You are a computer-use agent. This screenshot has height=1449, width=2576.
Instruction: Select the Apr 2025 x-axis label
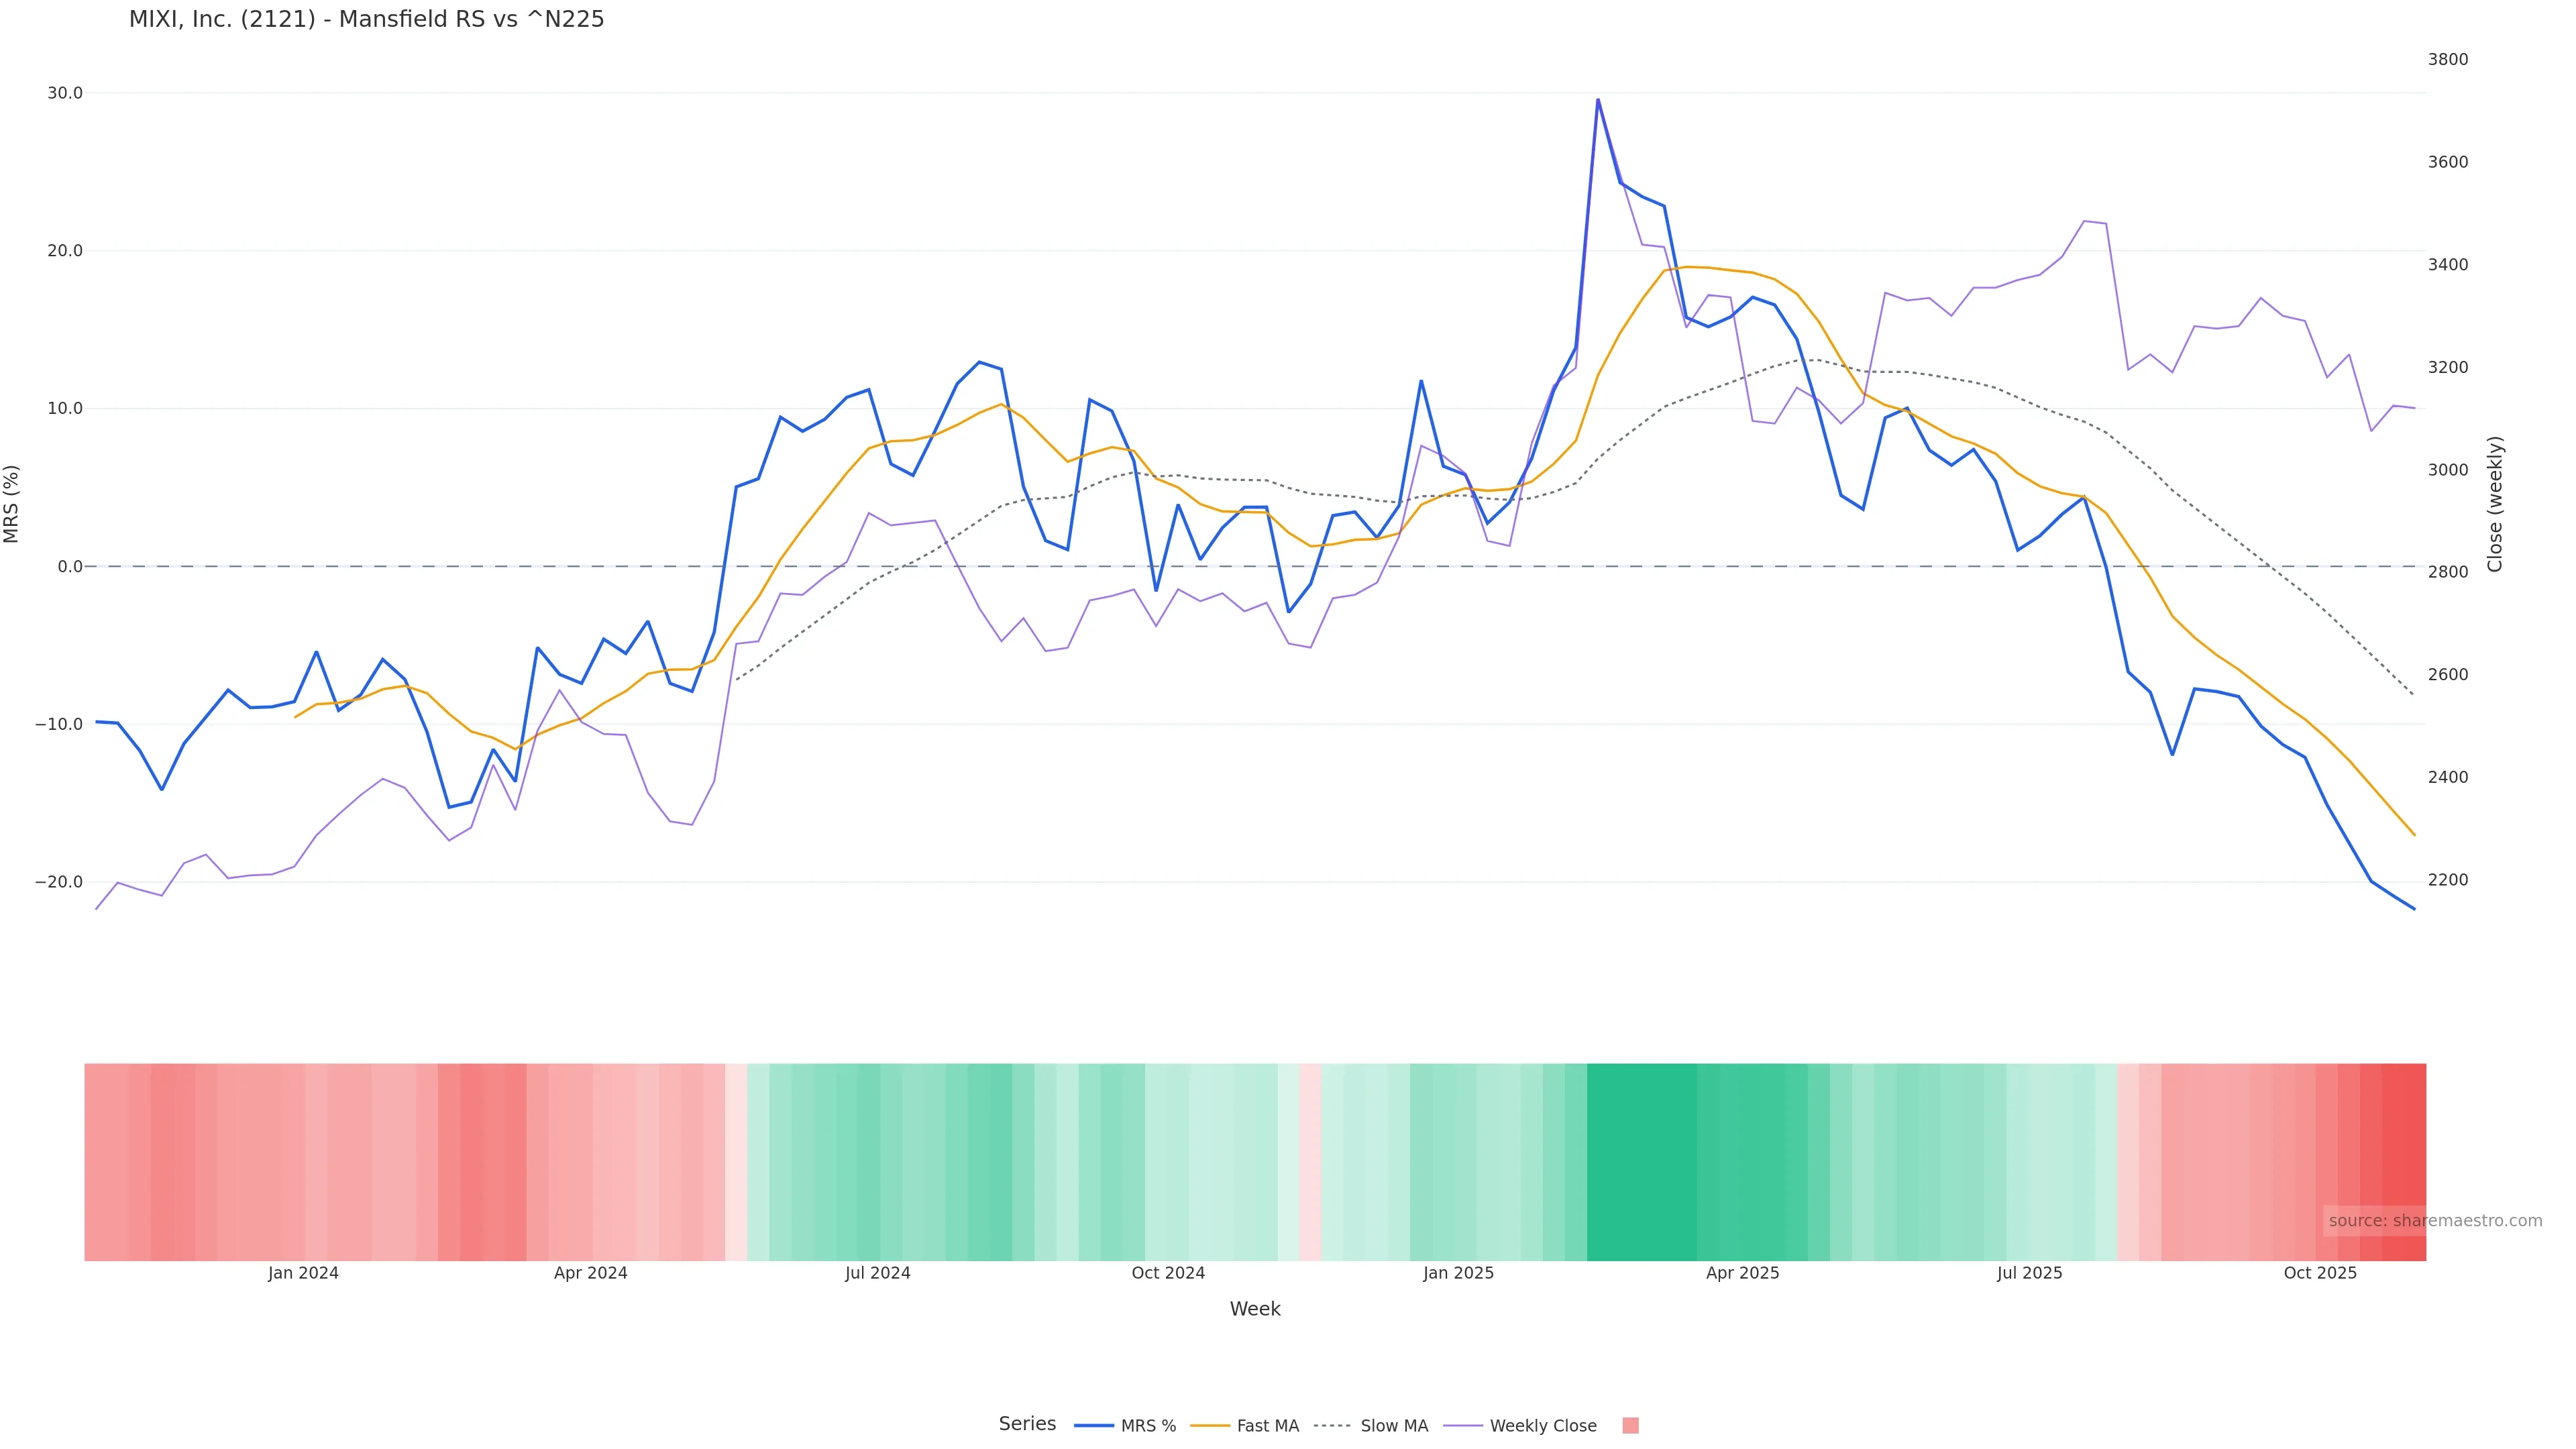[1742, 1273]
